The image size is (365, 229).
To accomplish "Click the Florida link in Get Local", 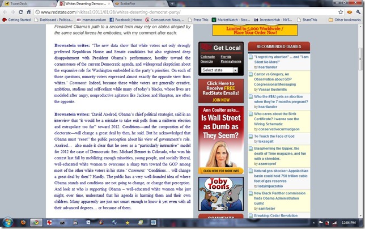I will tap(226, 57).
